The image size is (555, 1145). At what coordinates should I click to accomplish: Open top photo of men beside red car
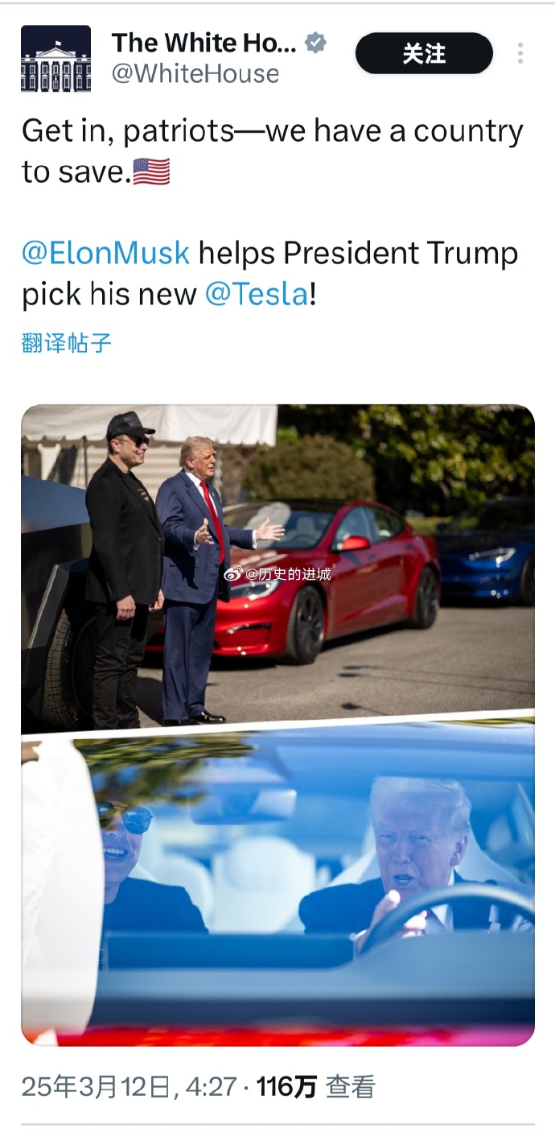277,567
